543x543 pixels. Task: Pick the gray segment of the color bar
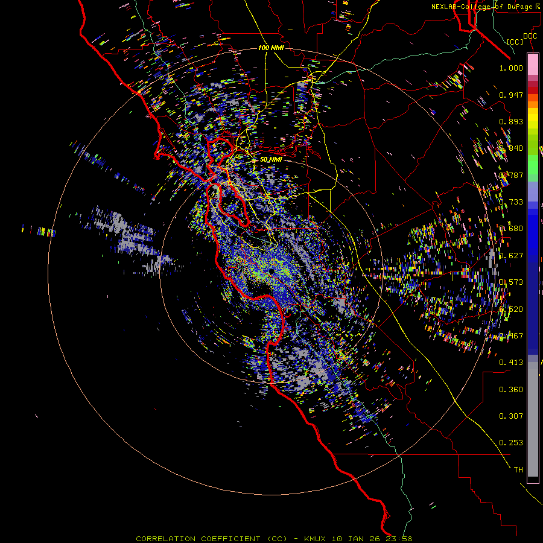pos(533,419)
